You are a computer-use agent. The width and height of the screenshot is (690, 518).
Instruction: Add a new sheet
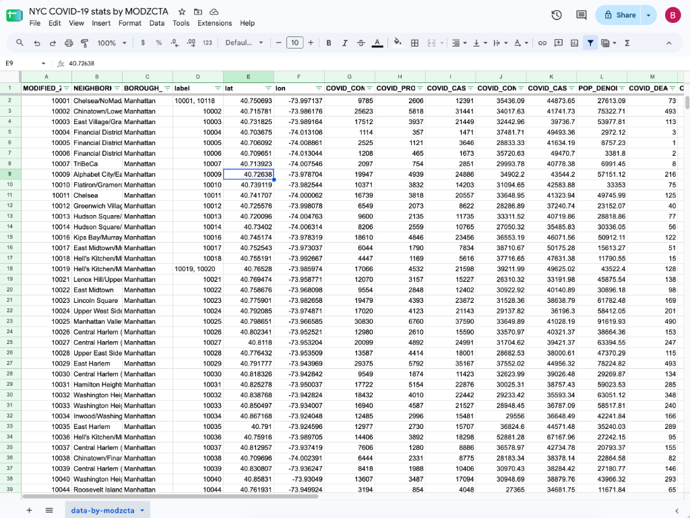coord(29,510)
